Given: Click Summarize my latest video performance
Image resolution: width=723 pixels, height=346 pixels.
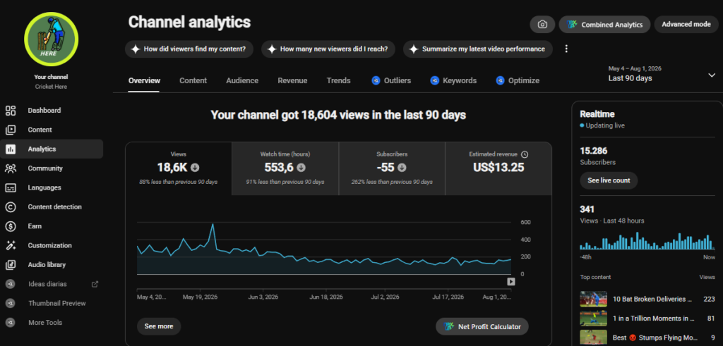Looking at the screenshot, I should click(x=478, y=49).
